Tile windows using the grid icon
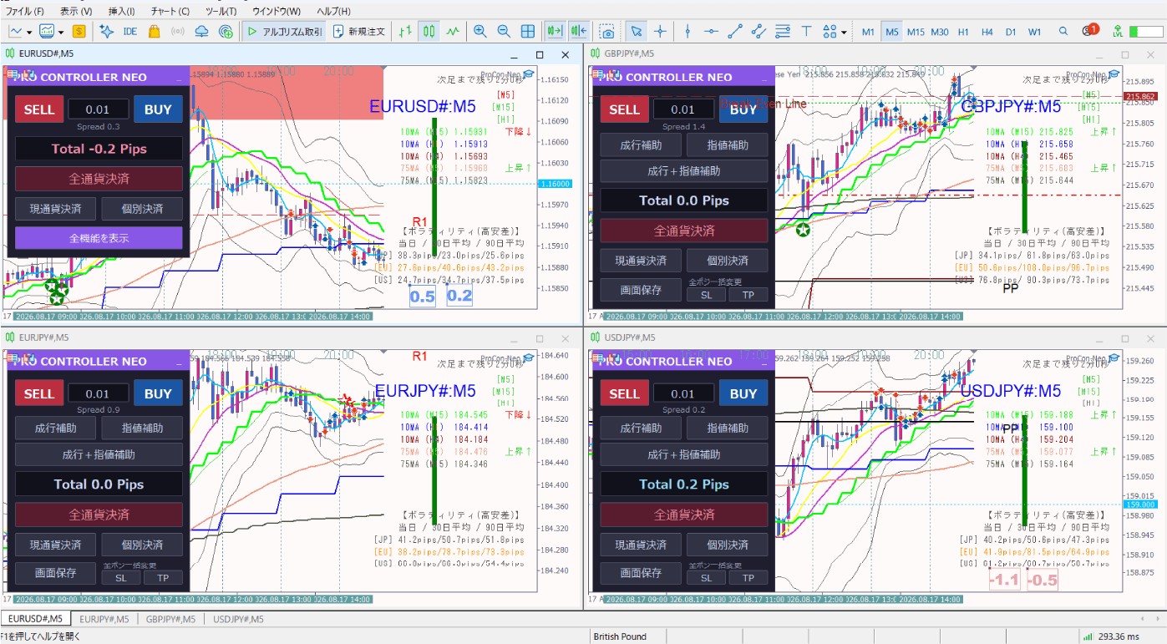1167x644 pixels. coord(528,31)
